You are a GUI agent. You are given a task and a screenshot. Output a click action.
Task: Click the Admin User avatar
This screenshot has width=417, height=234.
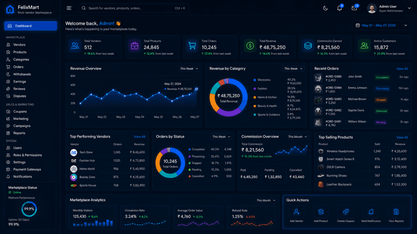pyautogui.click(x=372, y=9)
